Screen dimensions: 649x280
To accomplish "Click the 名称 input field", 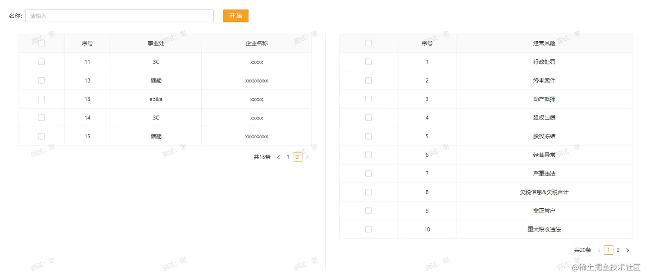I will point(119,16).
